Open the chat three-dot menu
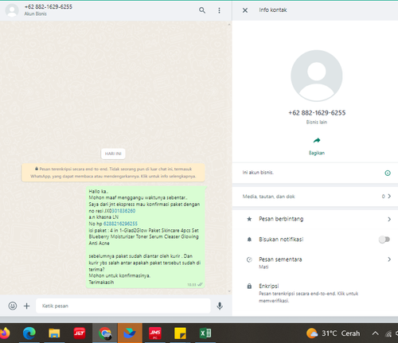 (219, 10)
